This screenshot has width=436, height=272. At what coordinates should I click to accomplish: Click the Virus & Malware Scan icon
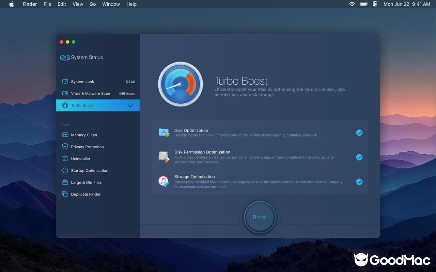pyautogui.click(x=65, y=93)
